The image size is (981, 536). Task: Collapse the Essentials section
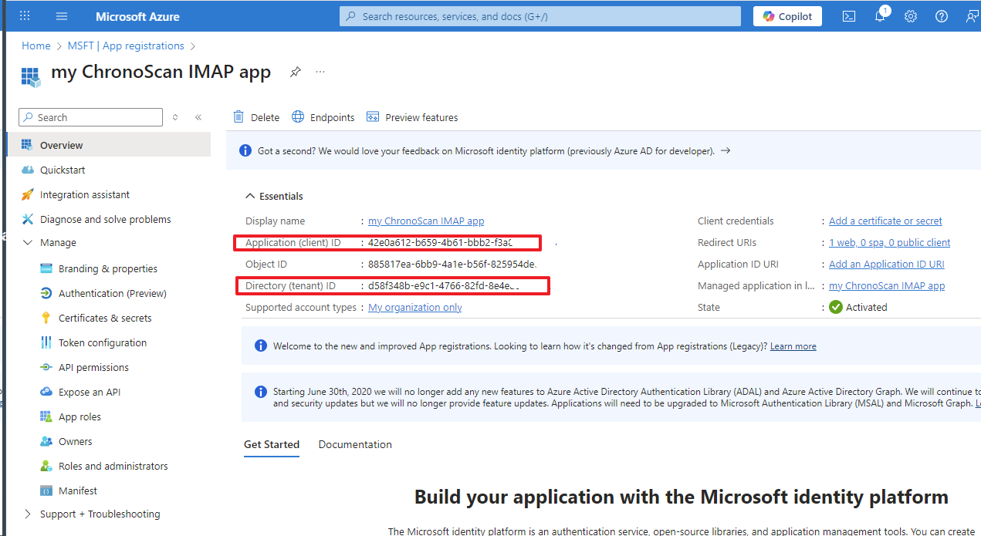coord(250,196)
